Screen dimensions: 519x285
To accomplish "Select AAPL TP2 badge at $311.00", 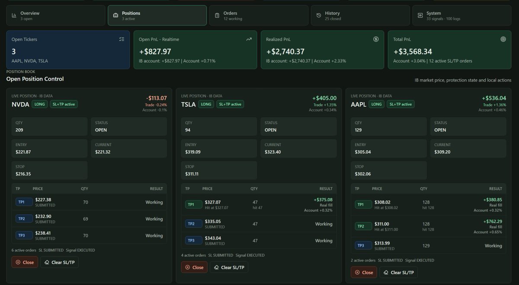I will pyautogui.click(x=363, y=226).
